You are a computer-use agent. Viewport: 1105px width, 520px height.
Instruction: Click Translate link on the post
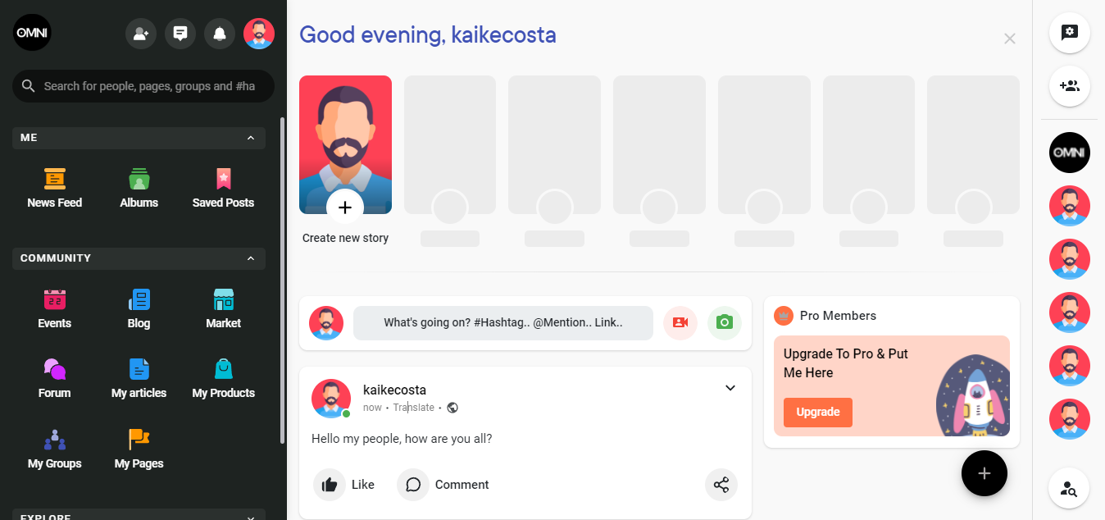click(414, 408)
